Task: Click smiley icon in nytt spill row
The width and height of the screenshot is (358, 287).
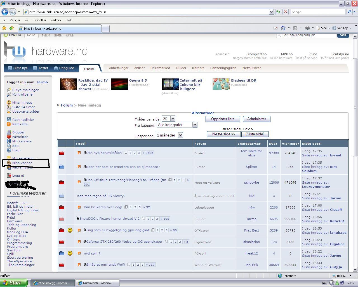Action: (x=70, y=253)
